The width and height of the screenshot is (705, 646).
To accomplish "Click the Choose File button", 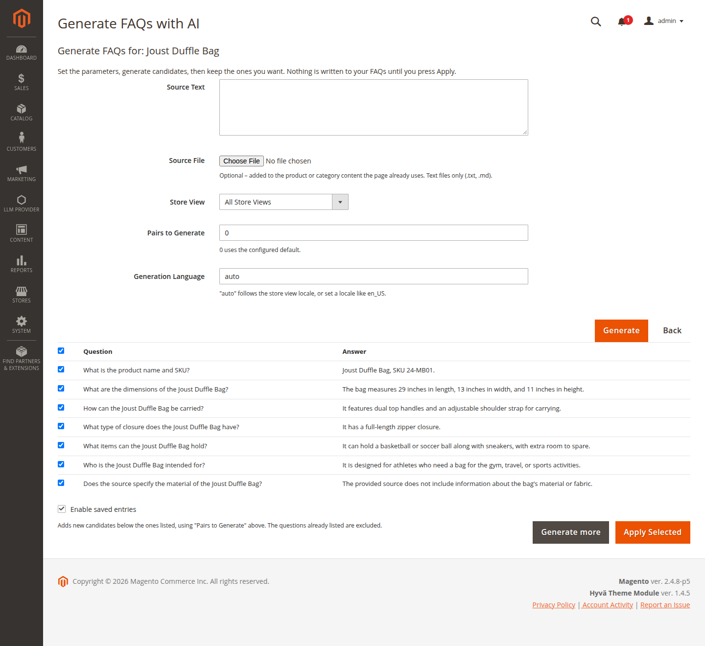I will click(x=241, y=161).
